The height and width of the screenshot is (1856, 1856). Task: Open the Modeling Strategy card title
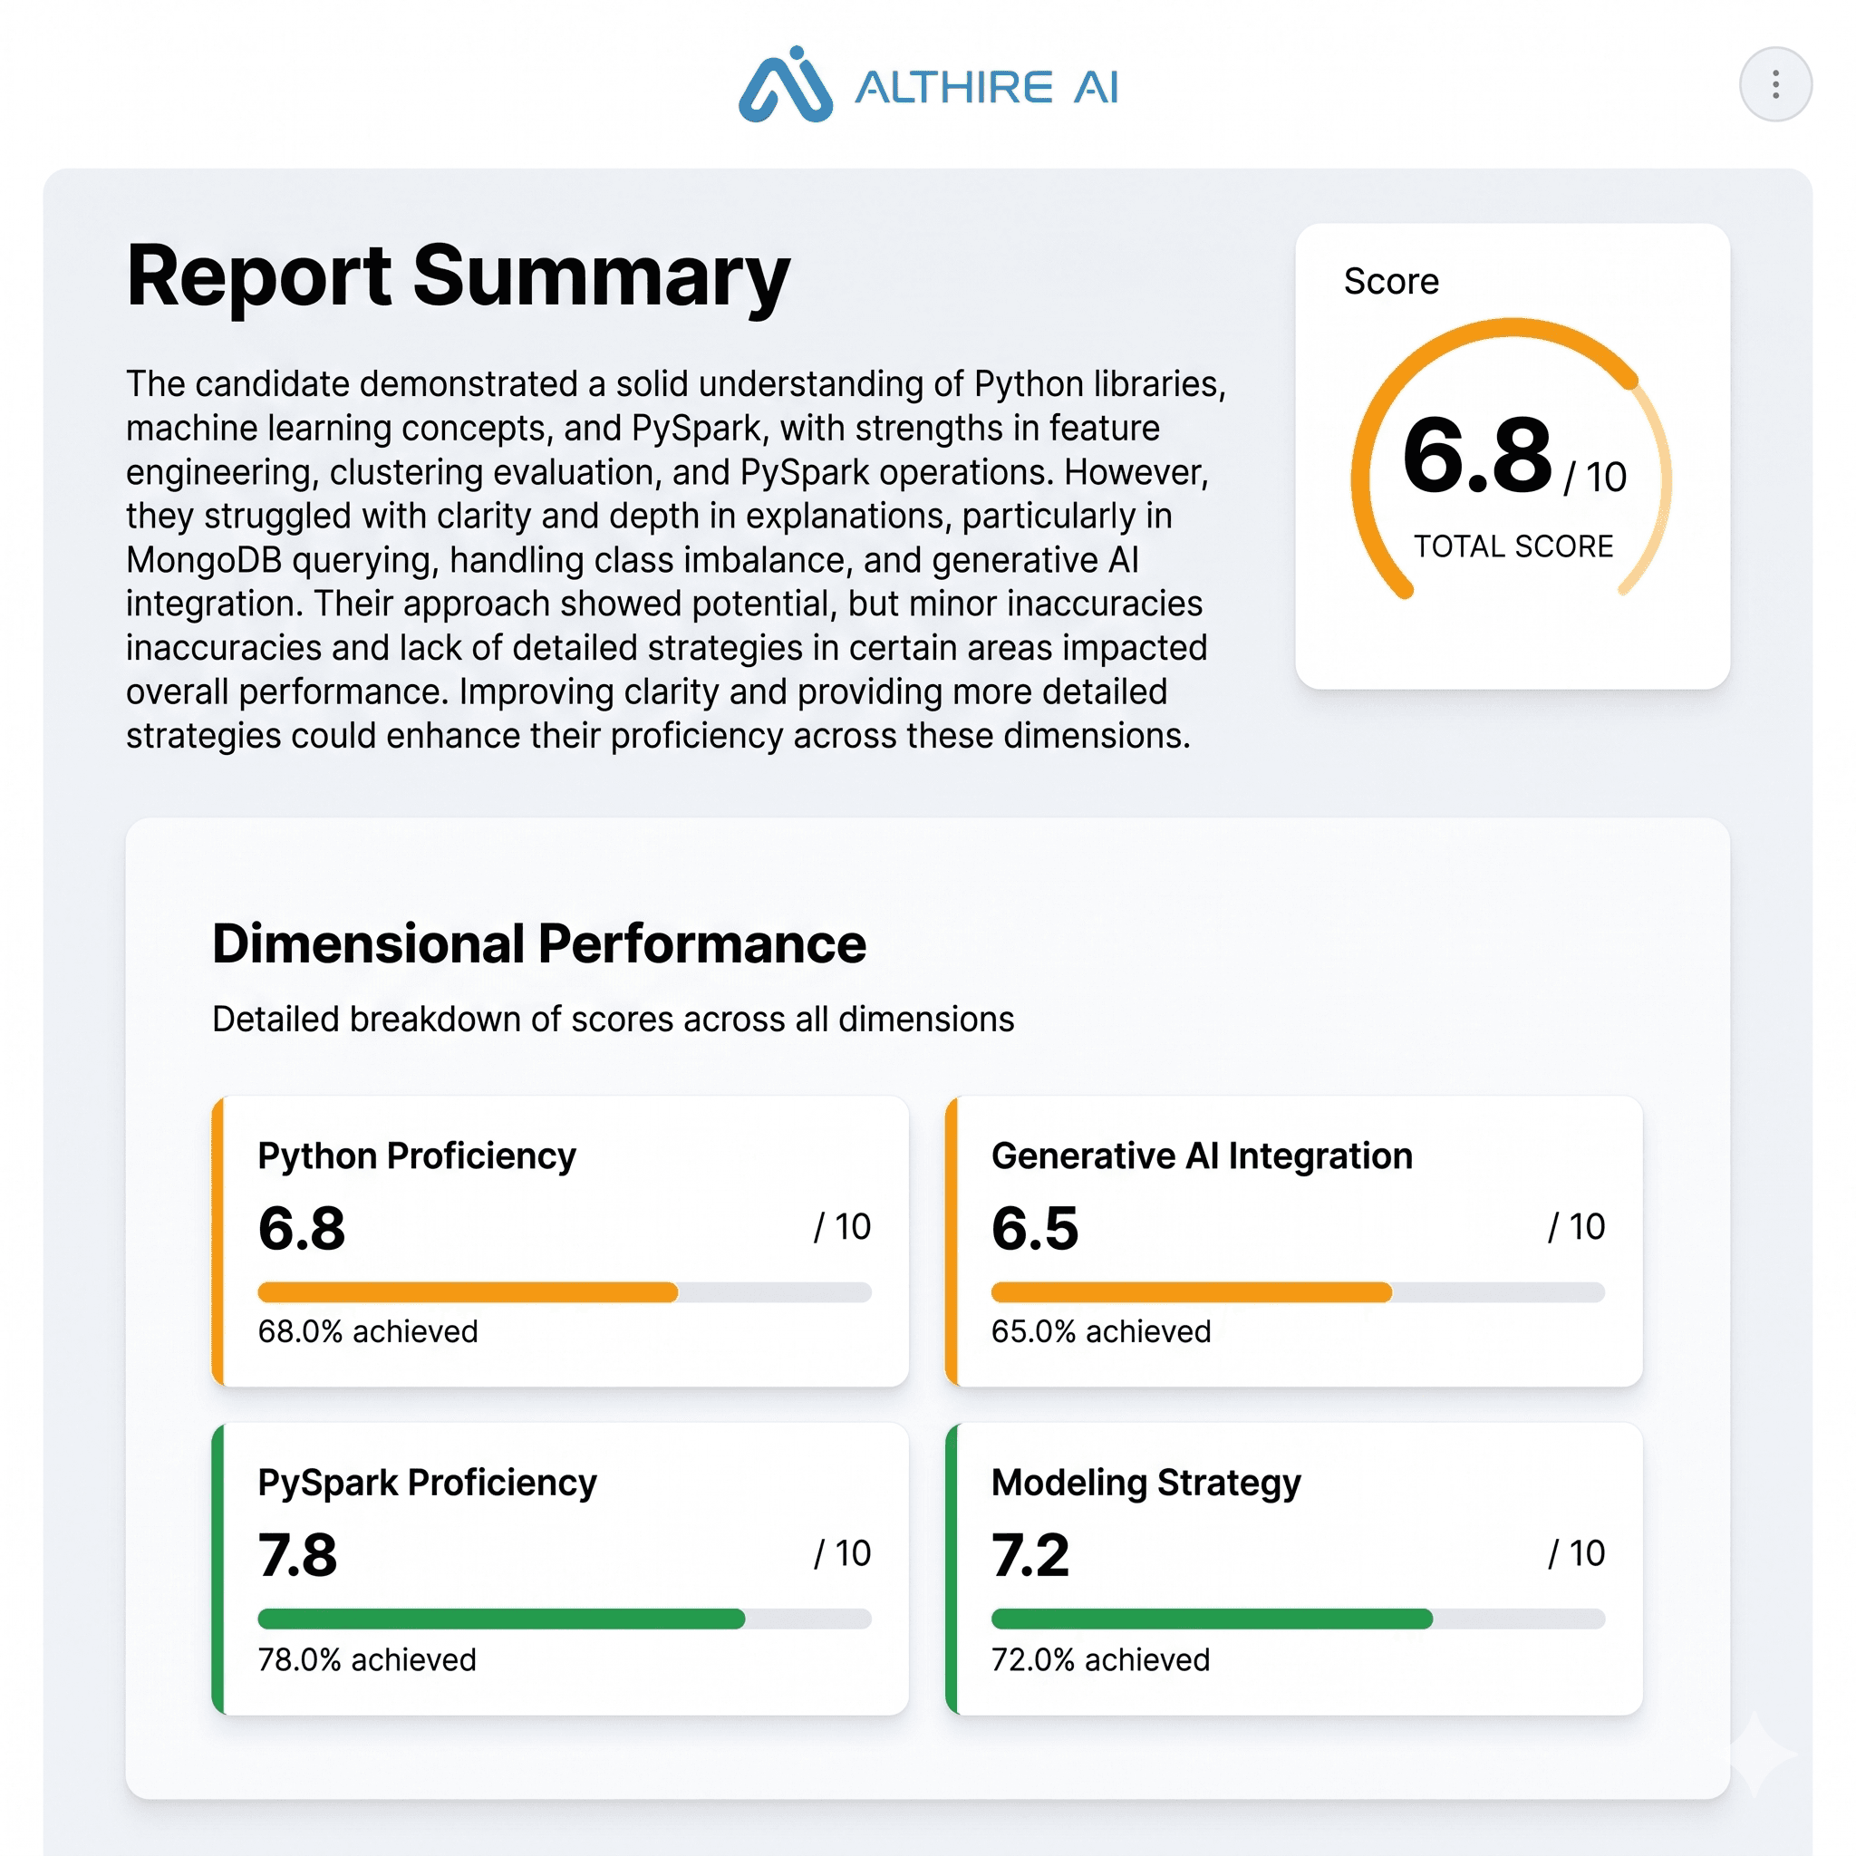click(x=1146, y=1484)
